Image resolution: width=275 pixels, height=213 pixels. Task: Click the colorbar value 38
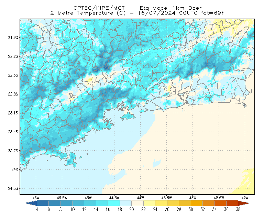coord(238,210)
